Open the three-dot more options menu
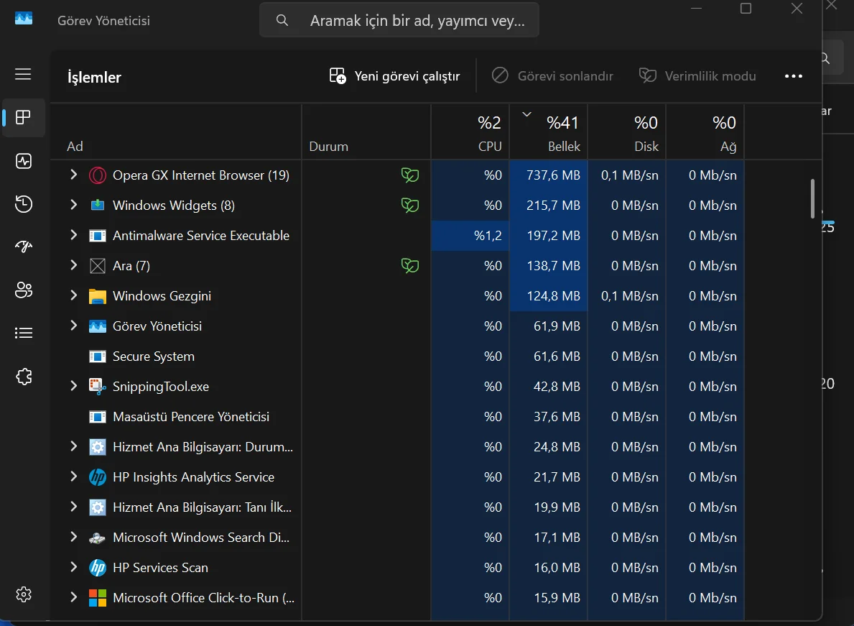Image resolution: width=854 pixels, height=626 pixels. [x=793, y=76]
